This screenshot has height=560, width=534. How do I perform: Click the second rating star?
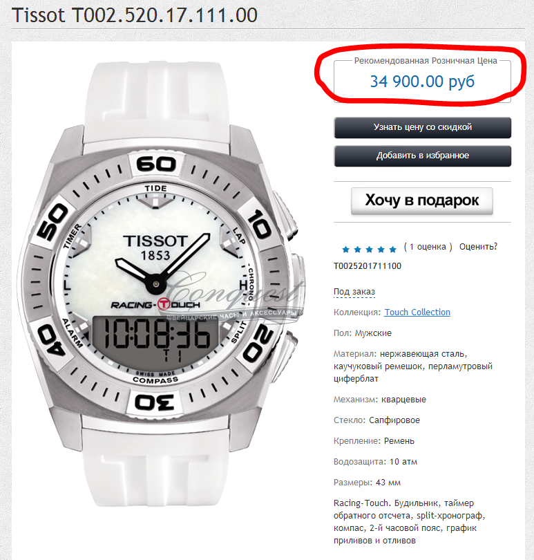coord(357,250)
